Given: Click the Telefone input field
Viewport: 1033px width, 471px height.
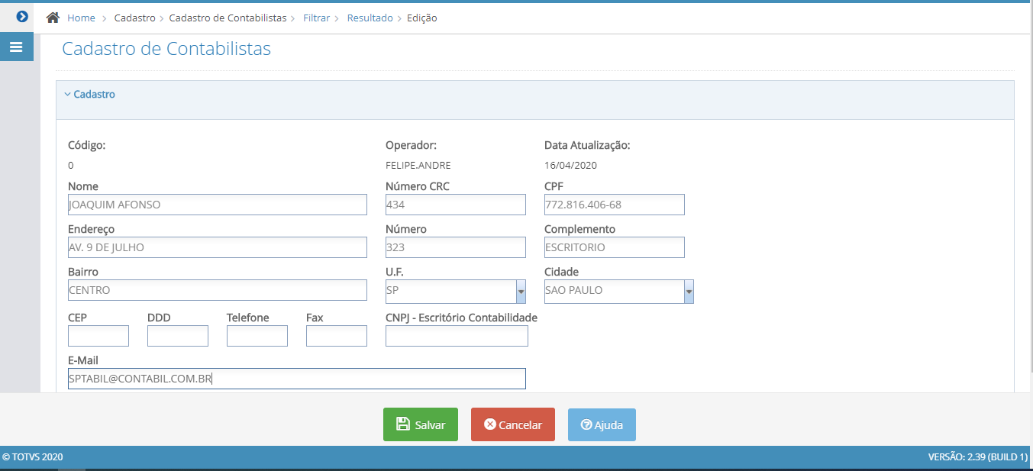Looking at the screenshot, I should [257, 336].
